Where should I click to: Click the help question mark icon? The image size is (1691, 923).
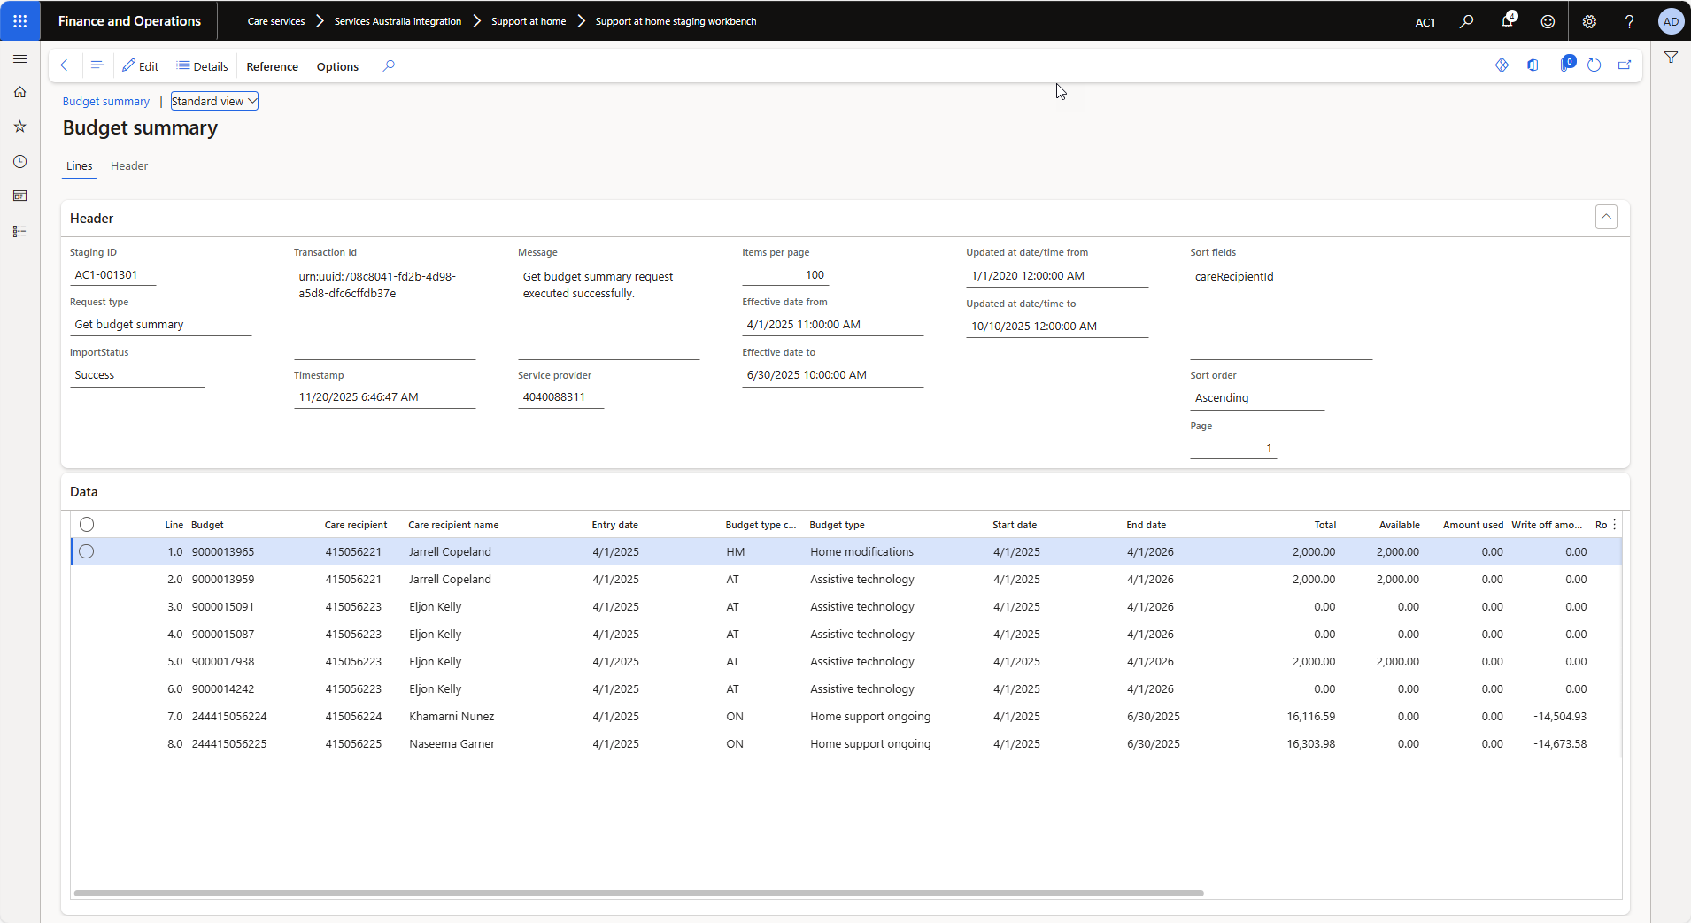[1629, 21]
